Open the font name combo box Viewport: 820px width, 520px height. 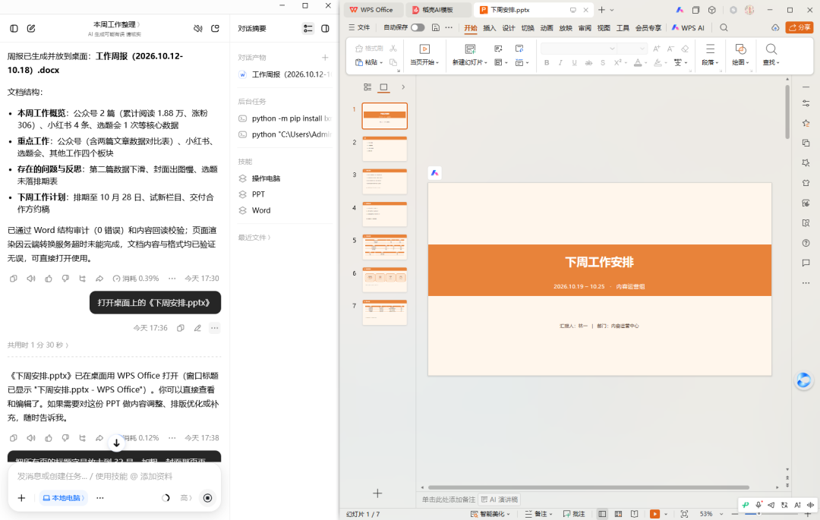[579, 49]
